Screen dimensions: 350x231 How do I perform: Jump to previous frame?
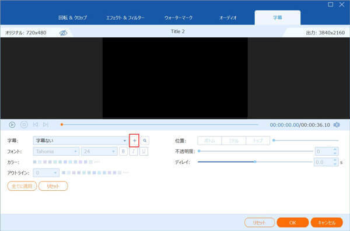pyautogui.click(x=35, y=124)
